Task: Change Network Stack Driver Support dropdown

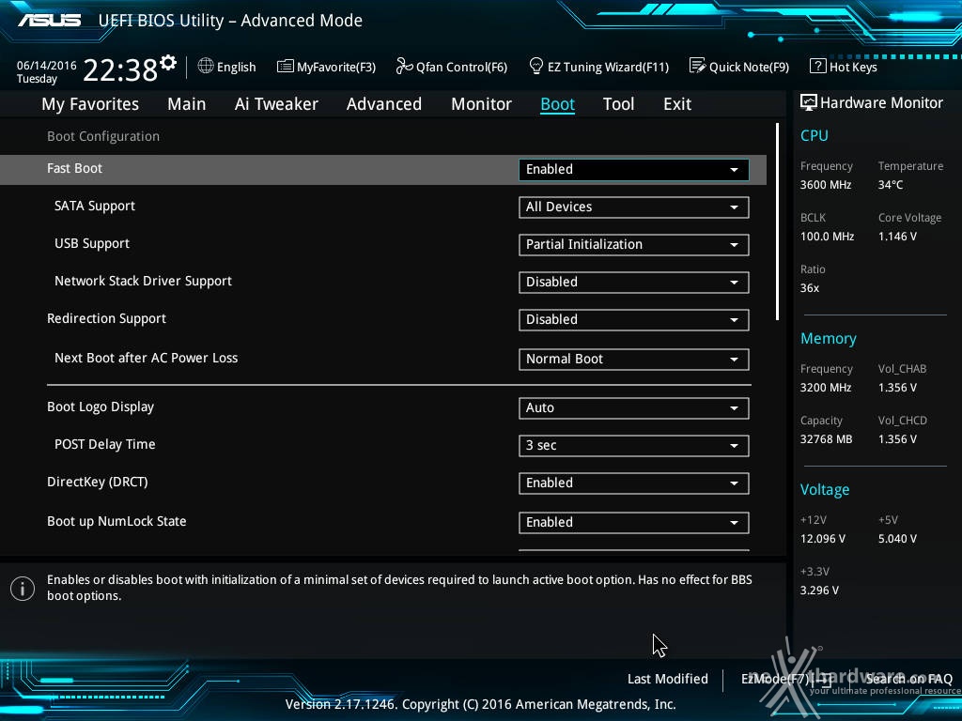Action: (x=634, y=282)
